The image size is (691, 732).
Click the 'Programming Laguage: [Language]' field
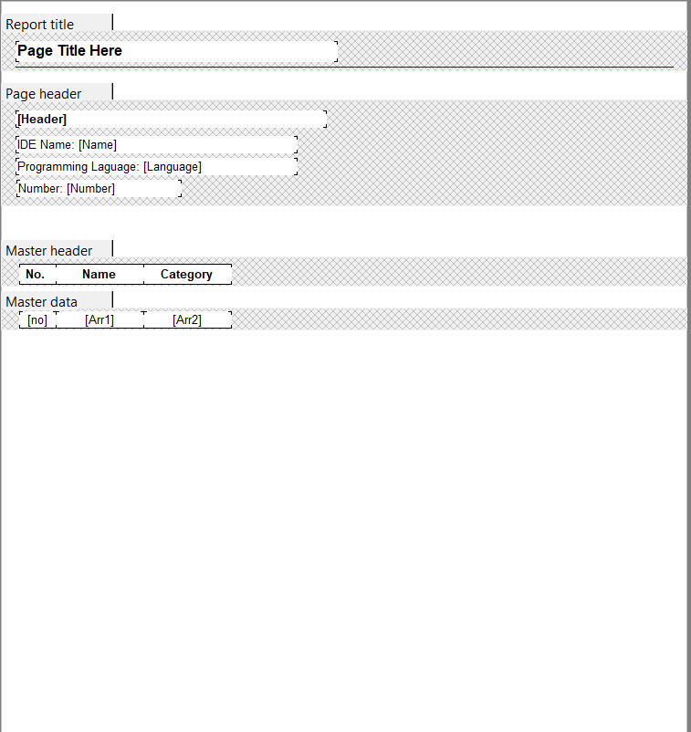(156, 166)
